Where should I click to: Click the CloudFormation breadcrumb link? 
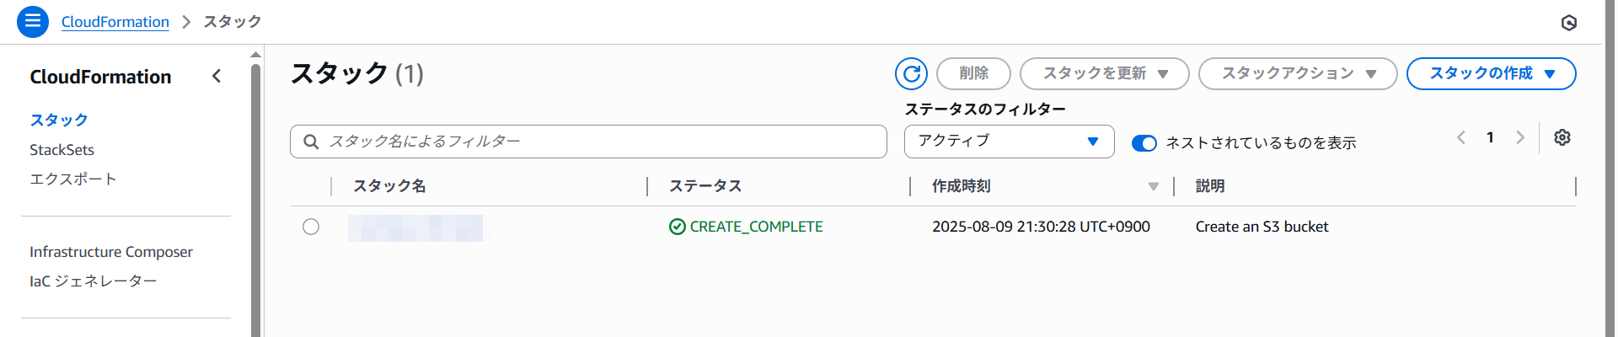(115, 22)
